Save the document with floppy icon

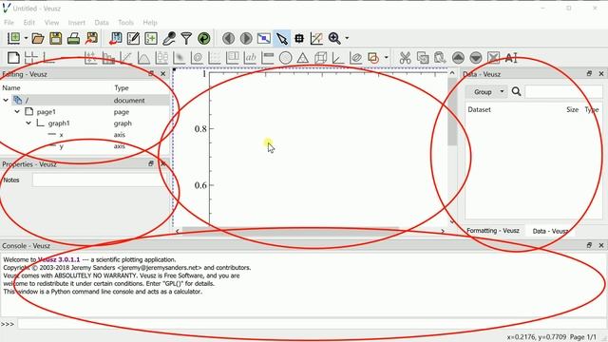(55, 38)
